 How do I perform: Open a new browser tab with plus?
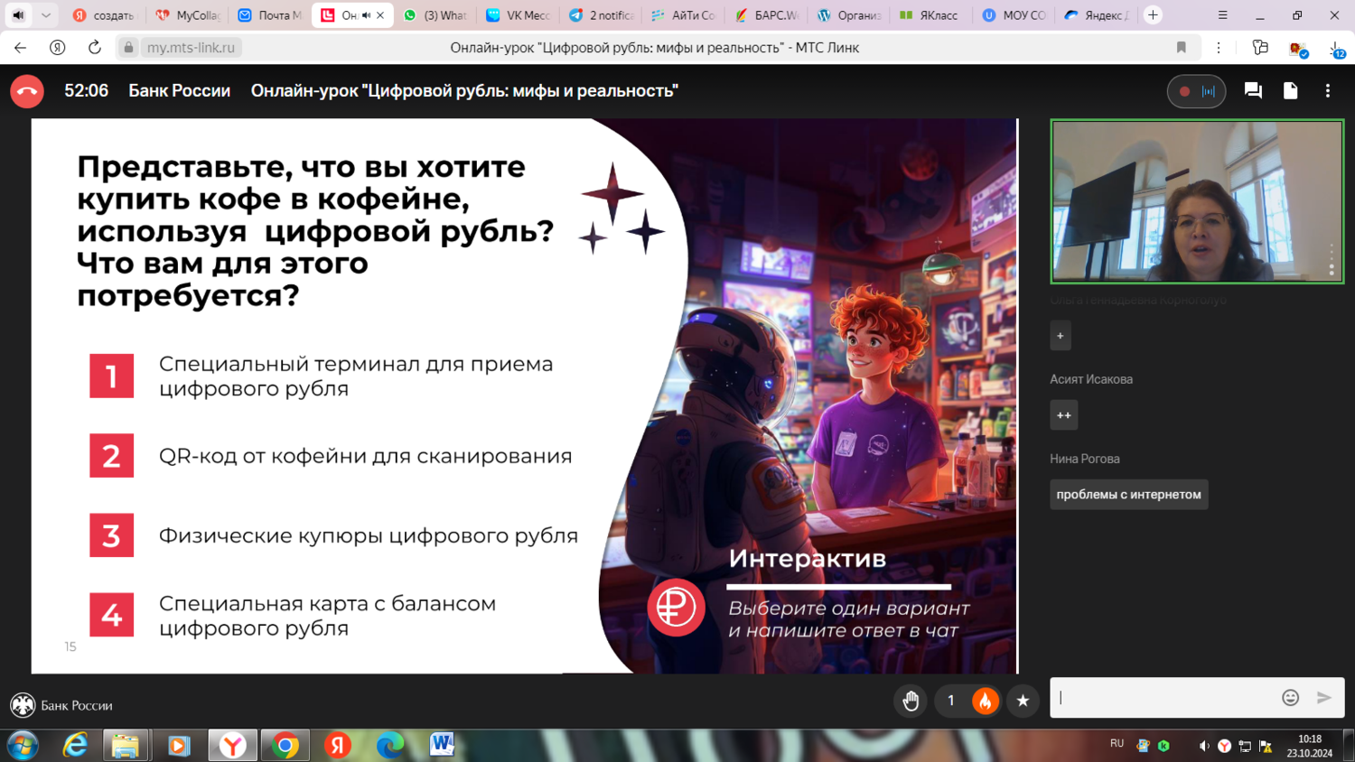click(x=1153, y=15)
